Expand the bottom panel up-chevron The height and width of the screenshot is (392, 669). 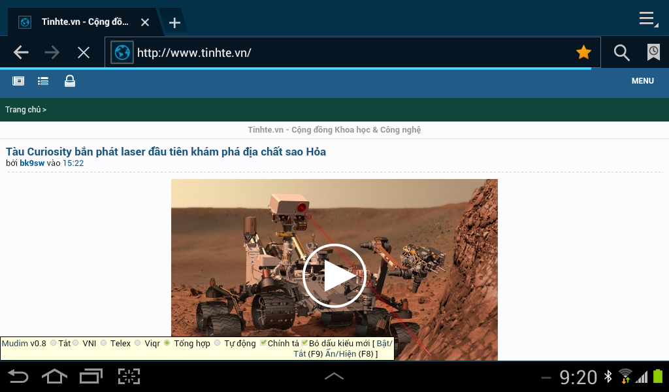click(334, 376)
